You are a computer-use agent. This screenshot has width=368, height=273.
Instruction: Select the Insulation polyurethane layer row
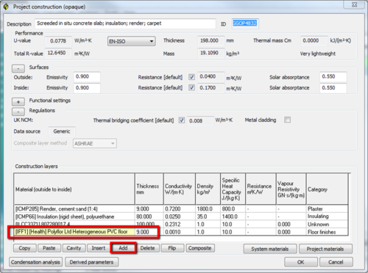(x=181, y=216)
